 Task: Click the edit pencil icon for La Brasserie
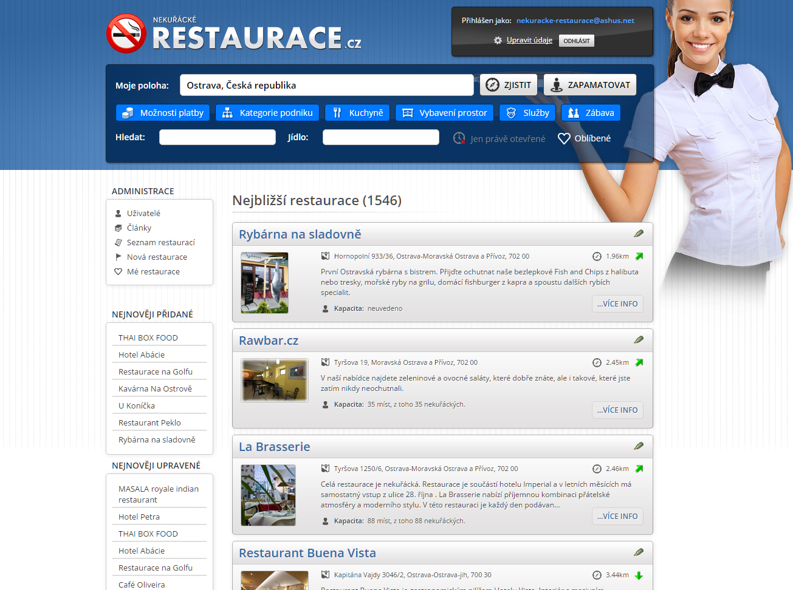pyautogui.click(x=639, y=446)
